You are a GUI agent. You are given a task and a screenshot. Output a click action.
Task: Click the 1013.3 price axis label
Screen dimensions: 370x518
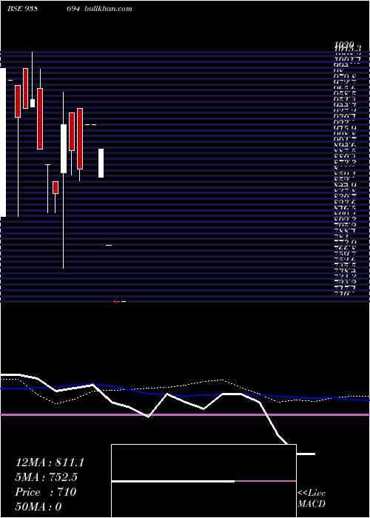coord(348,49)
